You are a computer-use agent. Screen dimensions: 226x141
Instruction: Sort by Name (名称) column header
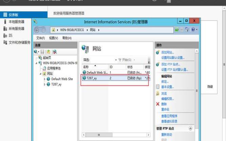point(95,67)
